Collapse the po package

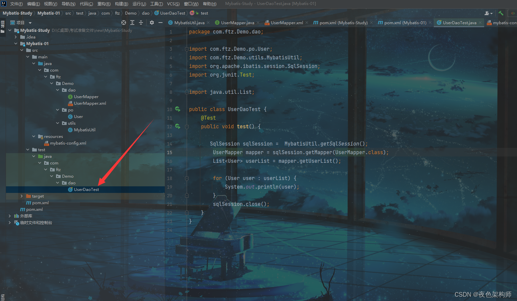click(57, 110)
